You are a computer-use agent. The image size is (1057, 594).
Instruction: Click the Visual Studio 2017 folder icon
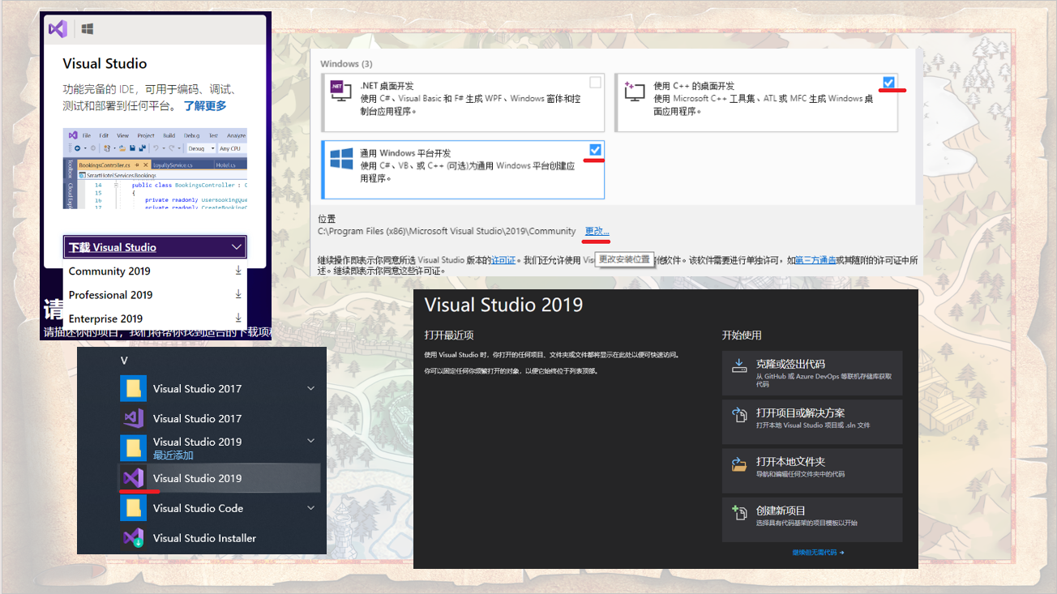[x=133, y=388]
